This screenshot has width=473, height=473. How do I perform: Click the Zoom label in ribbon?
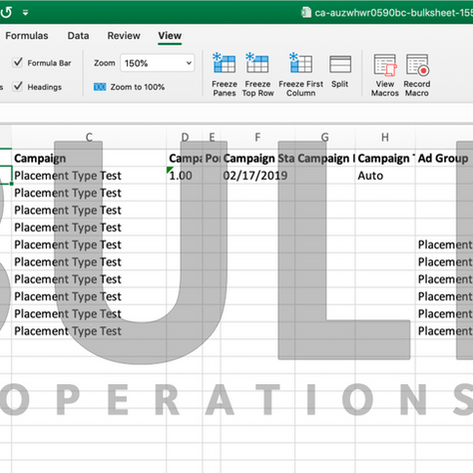(x=105, y=63)
